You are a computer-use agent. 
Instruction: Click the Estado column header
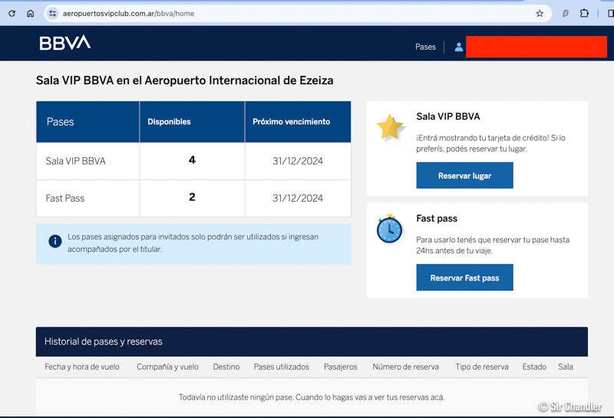click(534, 367)
